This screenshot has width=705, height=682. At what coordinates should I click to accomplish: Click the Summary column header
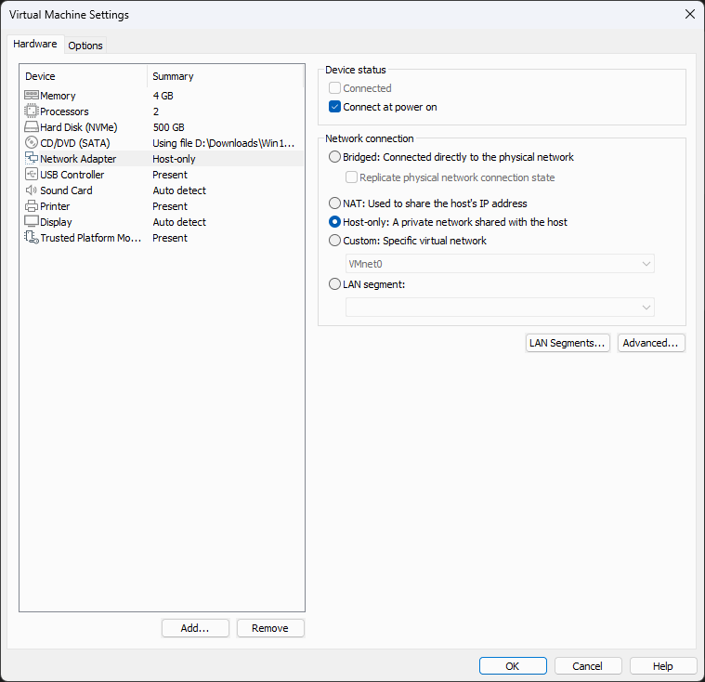(173, 76)
